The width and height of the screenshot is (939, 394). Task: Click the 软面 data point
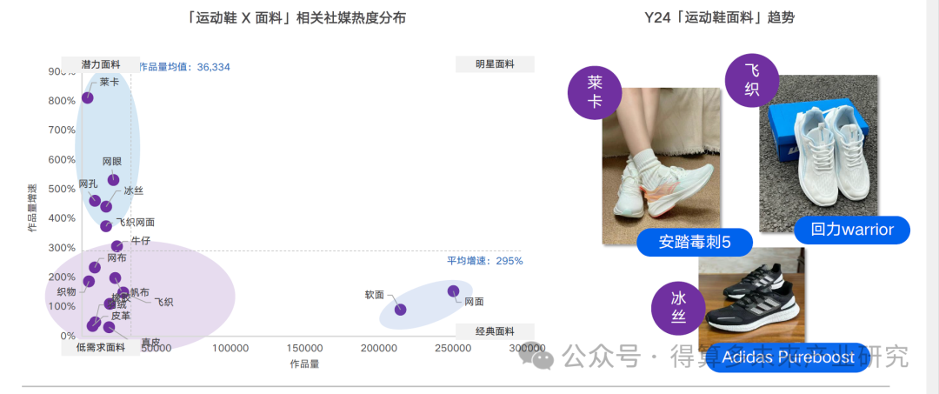coord(400,309)
